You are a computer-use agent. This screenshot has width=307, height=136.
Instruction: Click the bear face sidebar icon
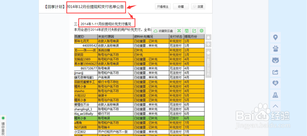click(x=275, y=60)
